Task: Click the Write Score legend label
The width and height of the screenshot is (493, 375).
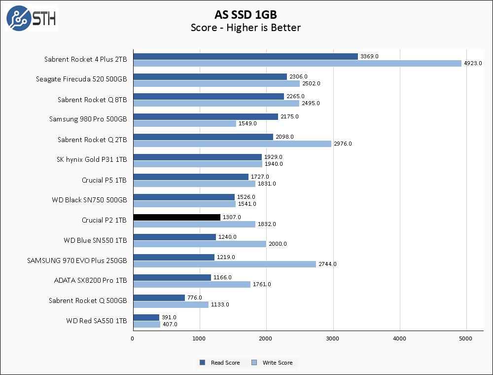Action: pos(277,363)
